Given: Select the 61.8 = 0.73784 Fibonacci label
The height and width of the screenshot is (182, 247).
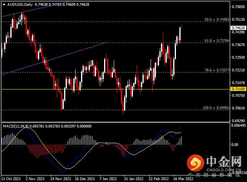Looking at the screenshot, I should [217, 41].
